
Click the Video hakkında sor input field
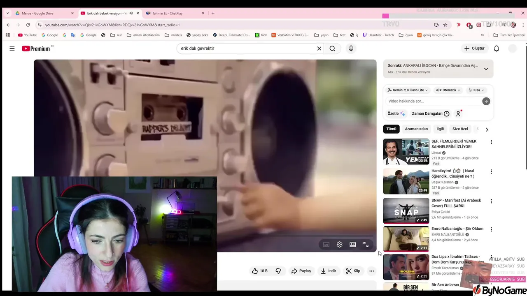click(x=434, y=101)
